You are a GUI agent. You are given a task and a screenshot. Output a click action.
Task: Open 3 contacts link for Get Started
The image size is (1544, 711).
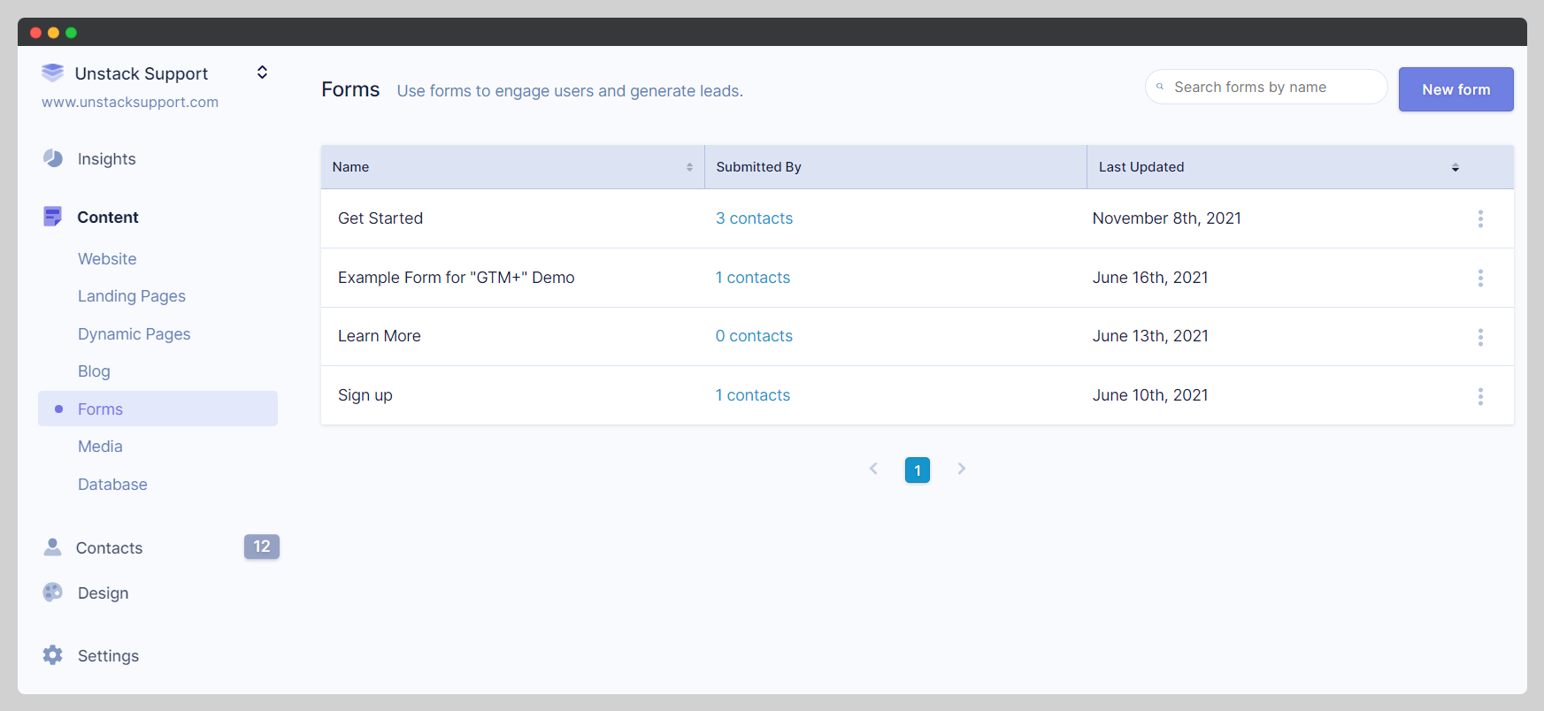[x=754, y=218]
